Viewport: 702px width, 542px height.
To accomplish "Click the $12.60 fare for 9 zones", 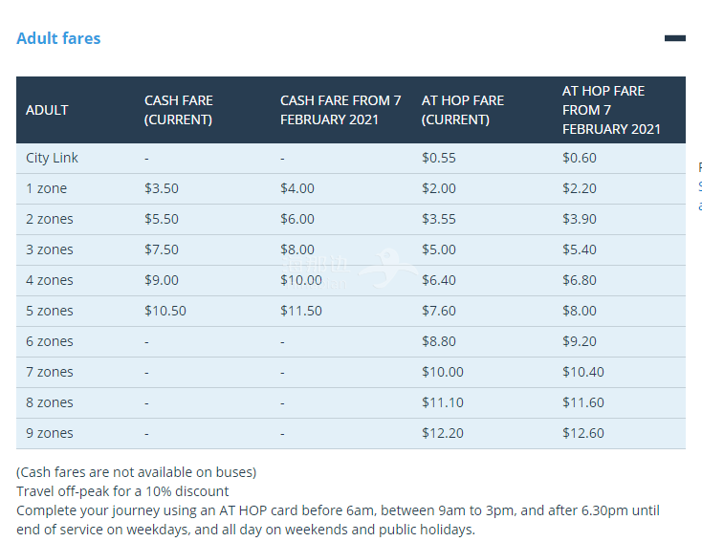I will click(x=582, y=433).
